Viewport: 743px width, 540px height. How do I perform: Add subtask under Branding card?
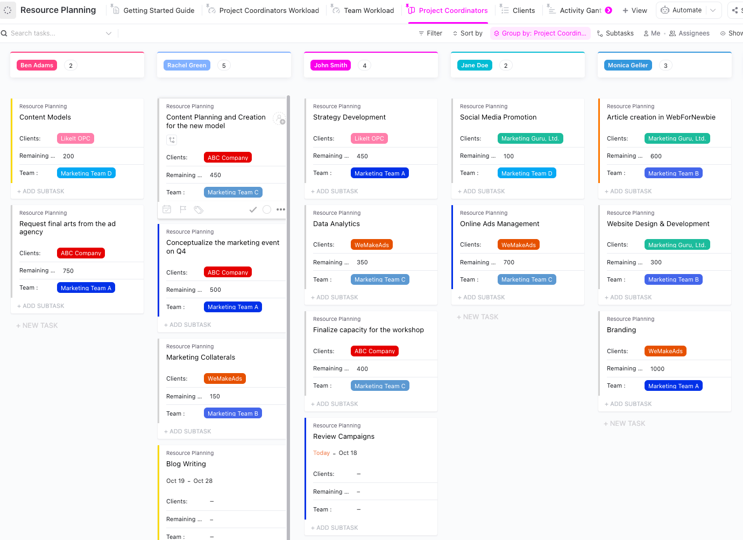click(x=628, y=404)
